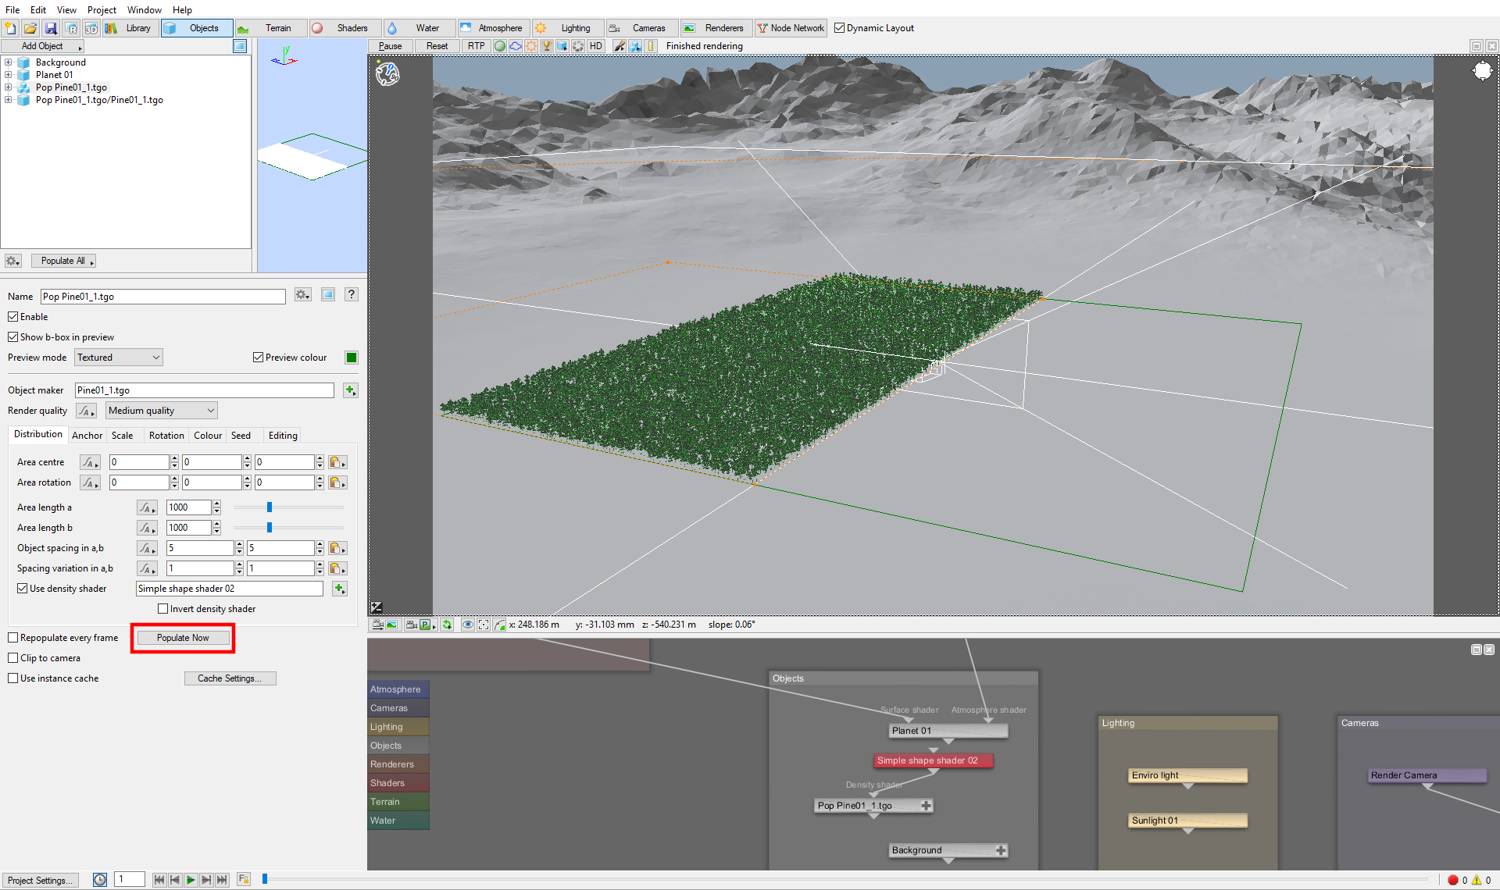Reset the preview render
This screenshot has width=1500, height=890.
point(437,46)
